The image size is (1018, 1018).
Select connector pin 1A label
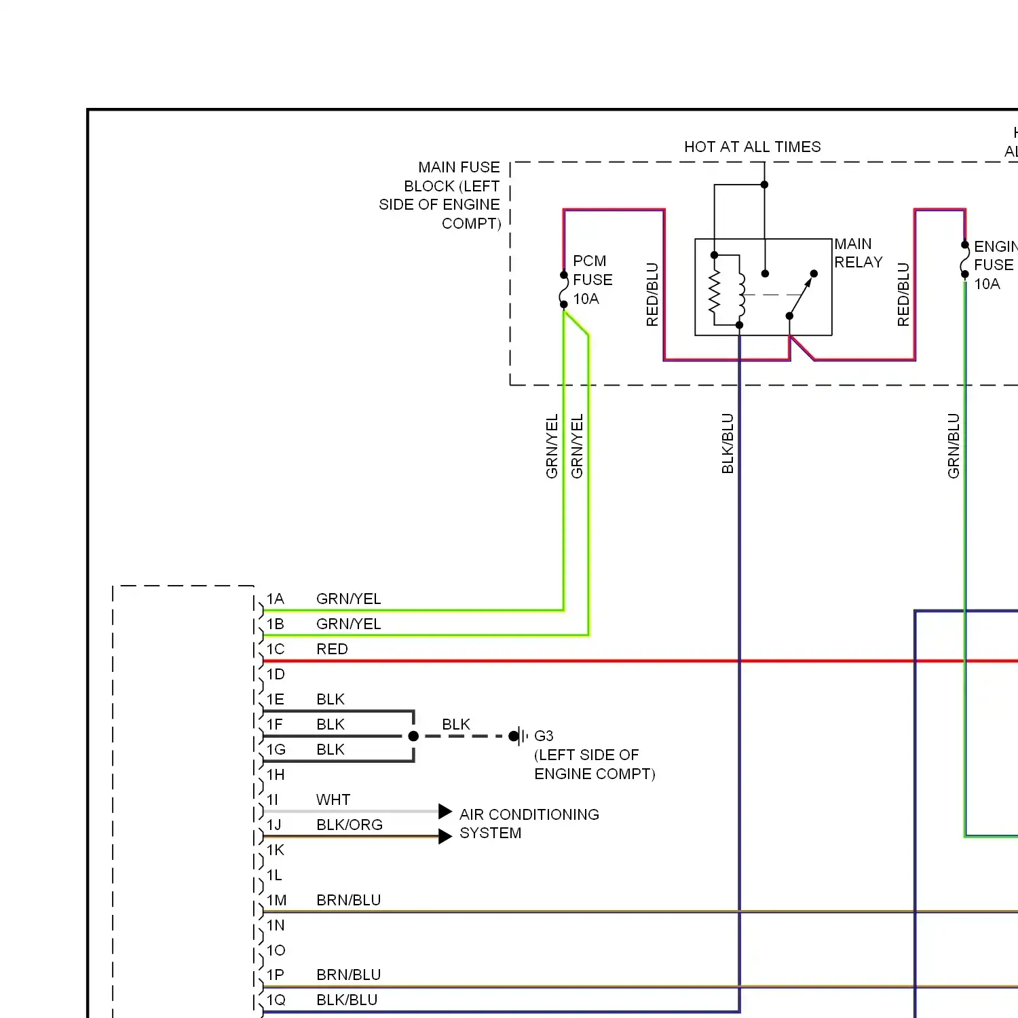point(275,599)
